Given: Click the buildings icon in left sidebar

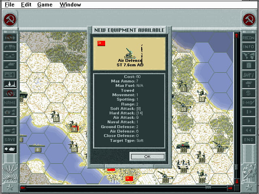Looking at the screenshot, I should [10, 121].
